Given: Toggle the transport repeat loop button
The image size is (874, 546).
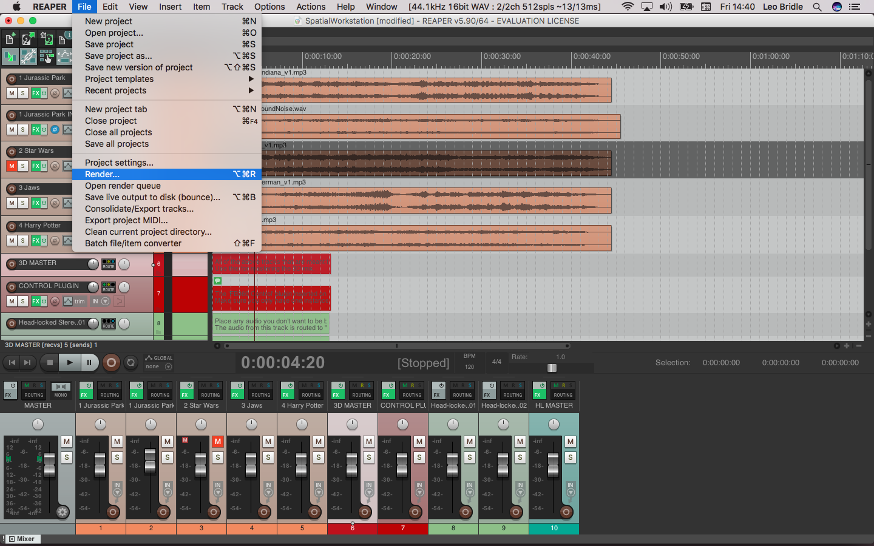Looking at the screenshot, I should pyautogui.click(x=130, y=363).
